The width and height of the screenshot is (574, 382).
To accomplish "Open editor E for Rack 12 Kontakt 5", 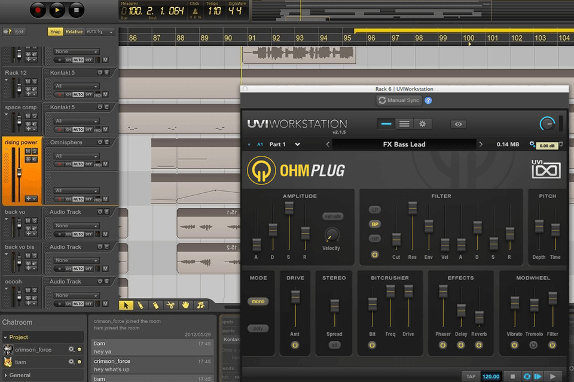I will tap(107, 72).
